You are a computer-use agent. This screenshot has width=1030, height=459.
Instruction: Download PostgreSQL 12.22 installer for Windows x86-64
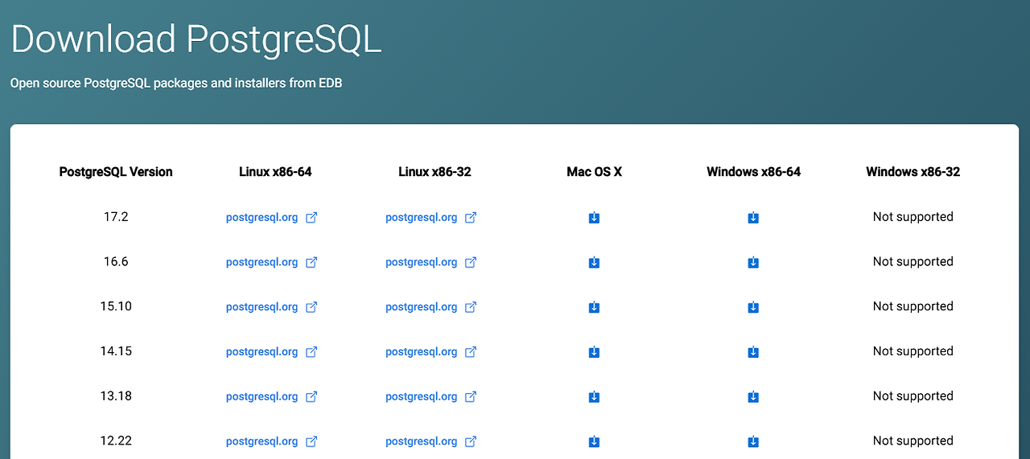coord(753,442)
